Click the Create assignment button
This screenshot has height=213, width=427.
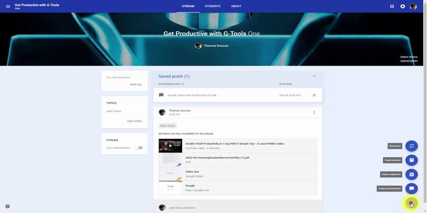click(x=412, y=174)
